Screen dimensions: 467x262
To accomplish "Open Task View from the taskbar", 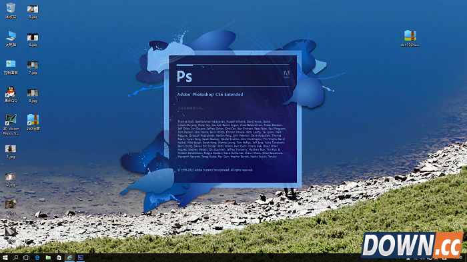I will (26, 258).
